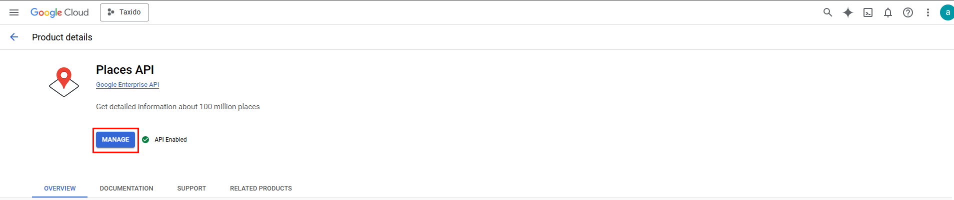The height and width of the screenshot is (200, 954).
Task: Click the Google Cloud logo
Action: pyautogui.click(x=59, y=12)
